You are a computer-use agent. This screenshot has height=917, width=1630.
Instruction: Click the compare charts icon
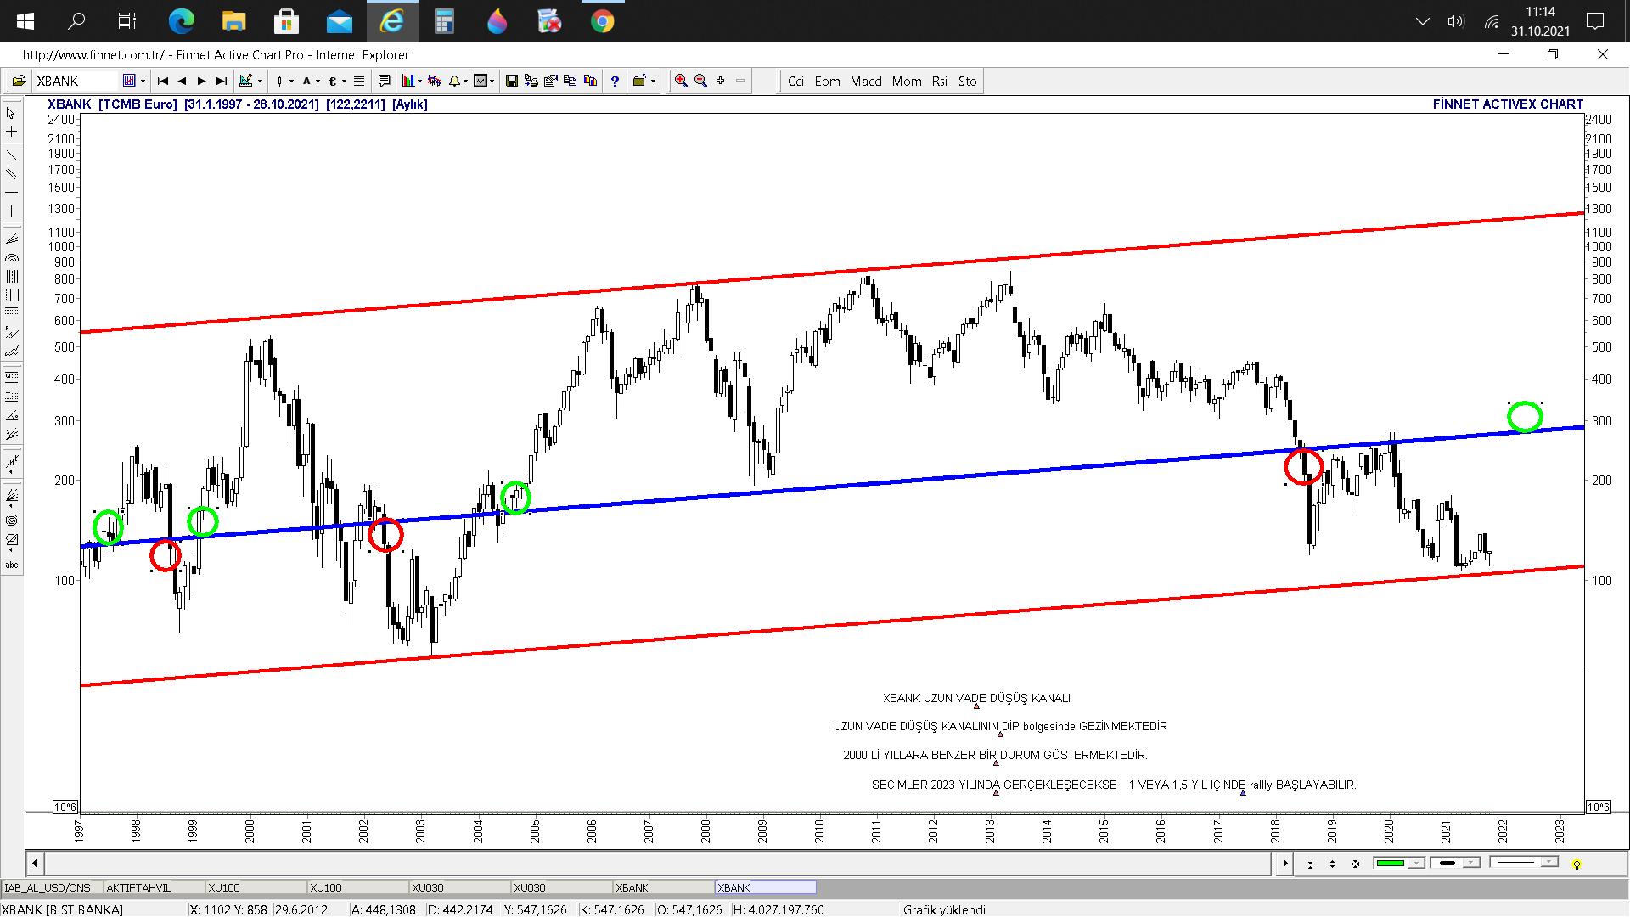coord(435,82)
